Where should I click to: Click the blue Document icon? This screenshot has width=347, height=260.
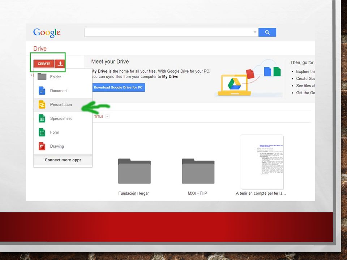tap(42, 91)
